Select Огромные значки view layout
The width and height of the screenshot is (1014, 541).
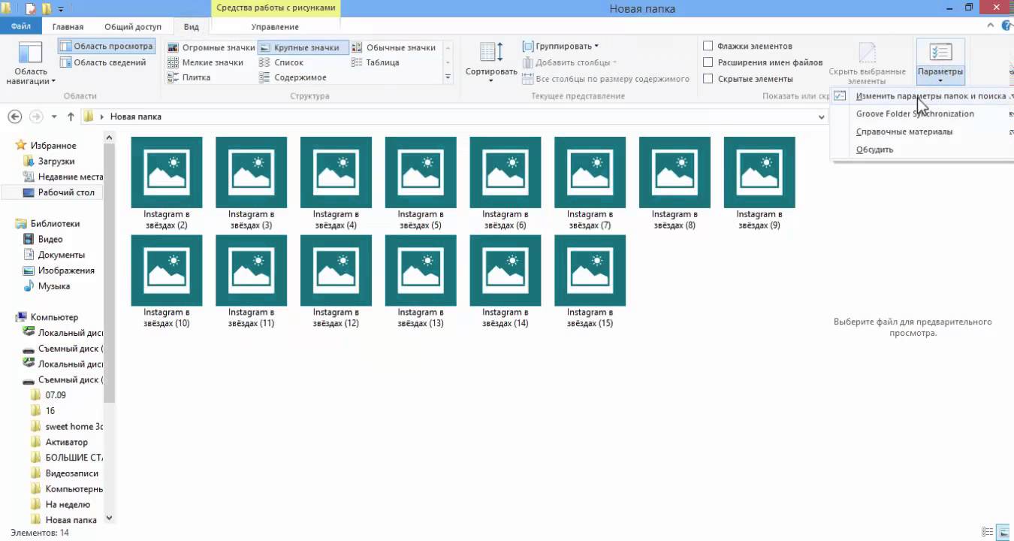(211, 47)
